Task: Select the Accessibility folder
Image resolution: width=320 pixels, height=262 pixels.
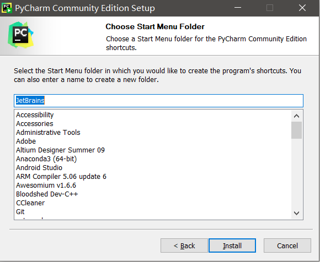Action: click(x=35, y=115)
